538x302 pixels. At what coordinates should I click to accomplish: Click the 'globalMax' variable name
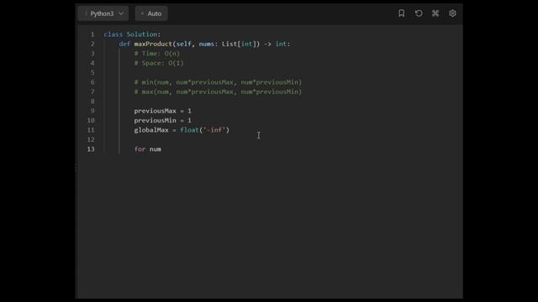click(x=151, y=130)
